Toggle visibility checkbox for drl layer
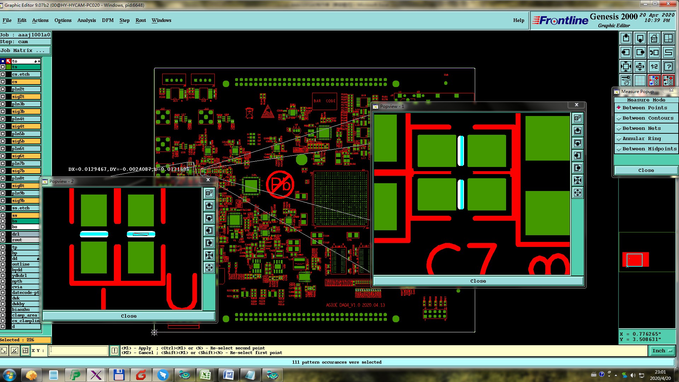The height and width of the screenshot is (382, 679). (3, 234)
